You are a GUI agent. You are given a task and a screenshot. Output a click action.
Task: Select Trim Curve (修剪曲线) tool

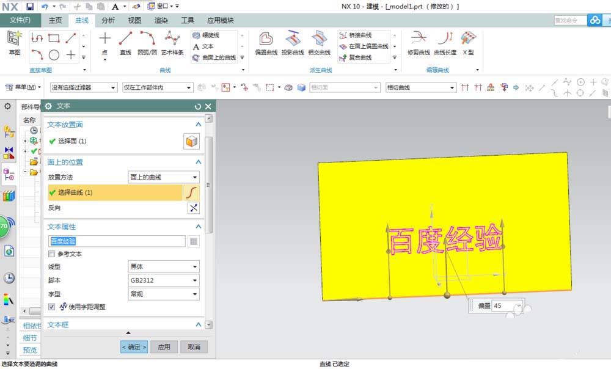[x=419, y=43]
